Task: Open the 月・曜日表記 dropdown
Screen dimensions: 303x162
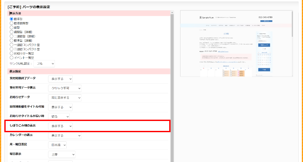Action: click(x=57, y=145)
